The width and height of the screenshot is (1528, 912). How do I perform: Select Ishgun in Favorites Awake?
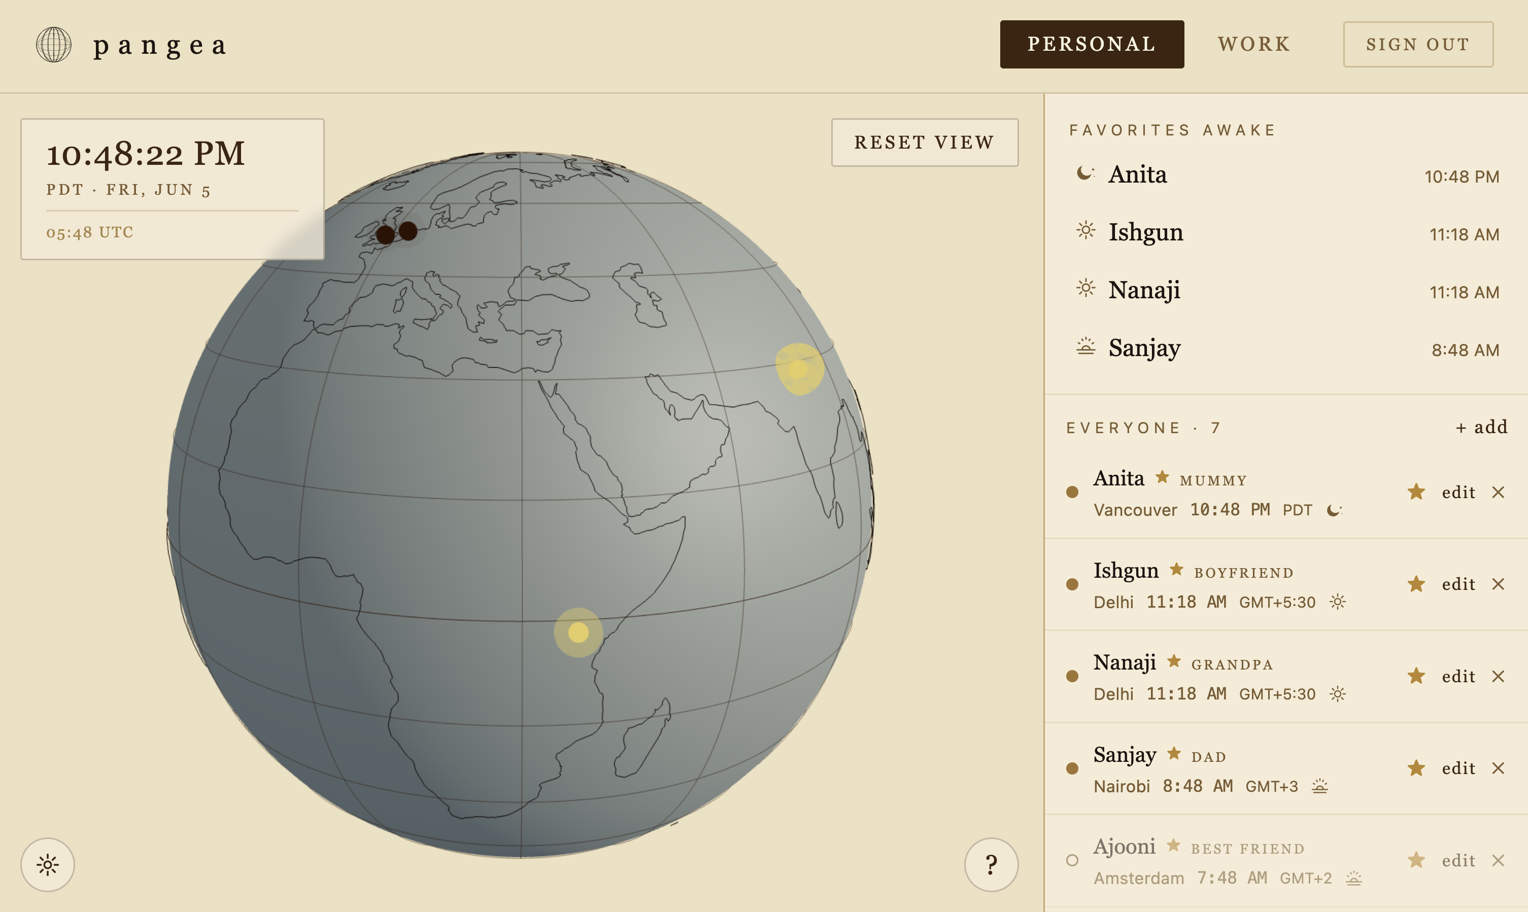[x=1287, y=233]
